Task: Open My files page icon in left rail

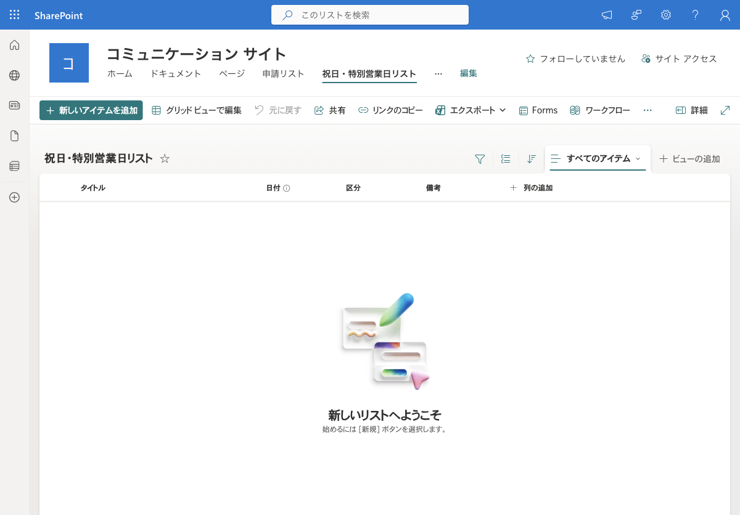Action: point(15,136)
